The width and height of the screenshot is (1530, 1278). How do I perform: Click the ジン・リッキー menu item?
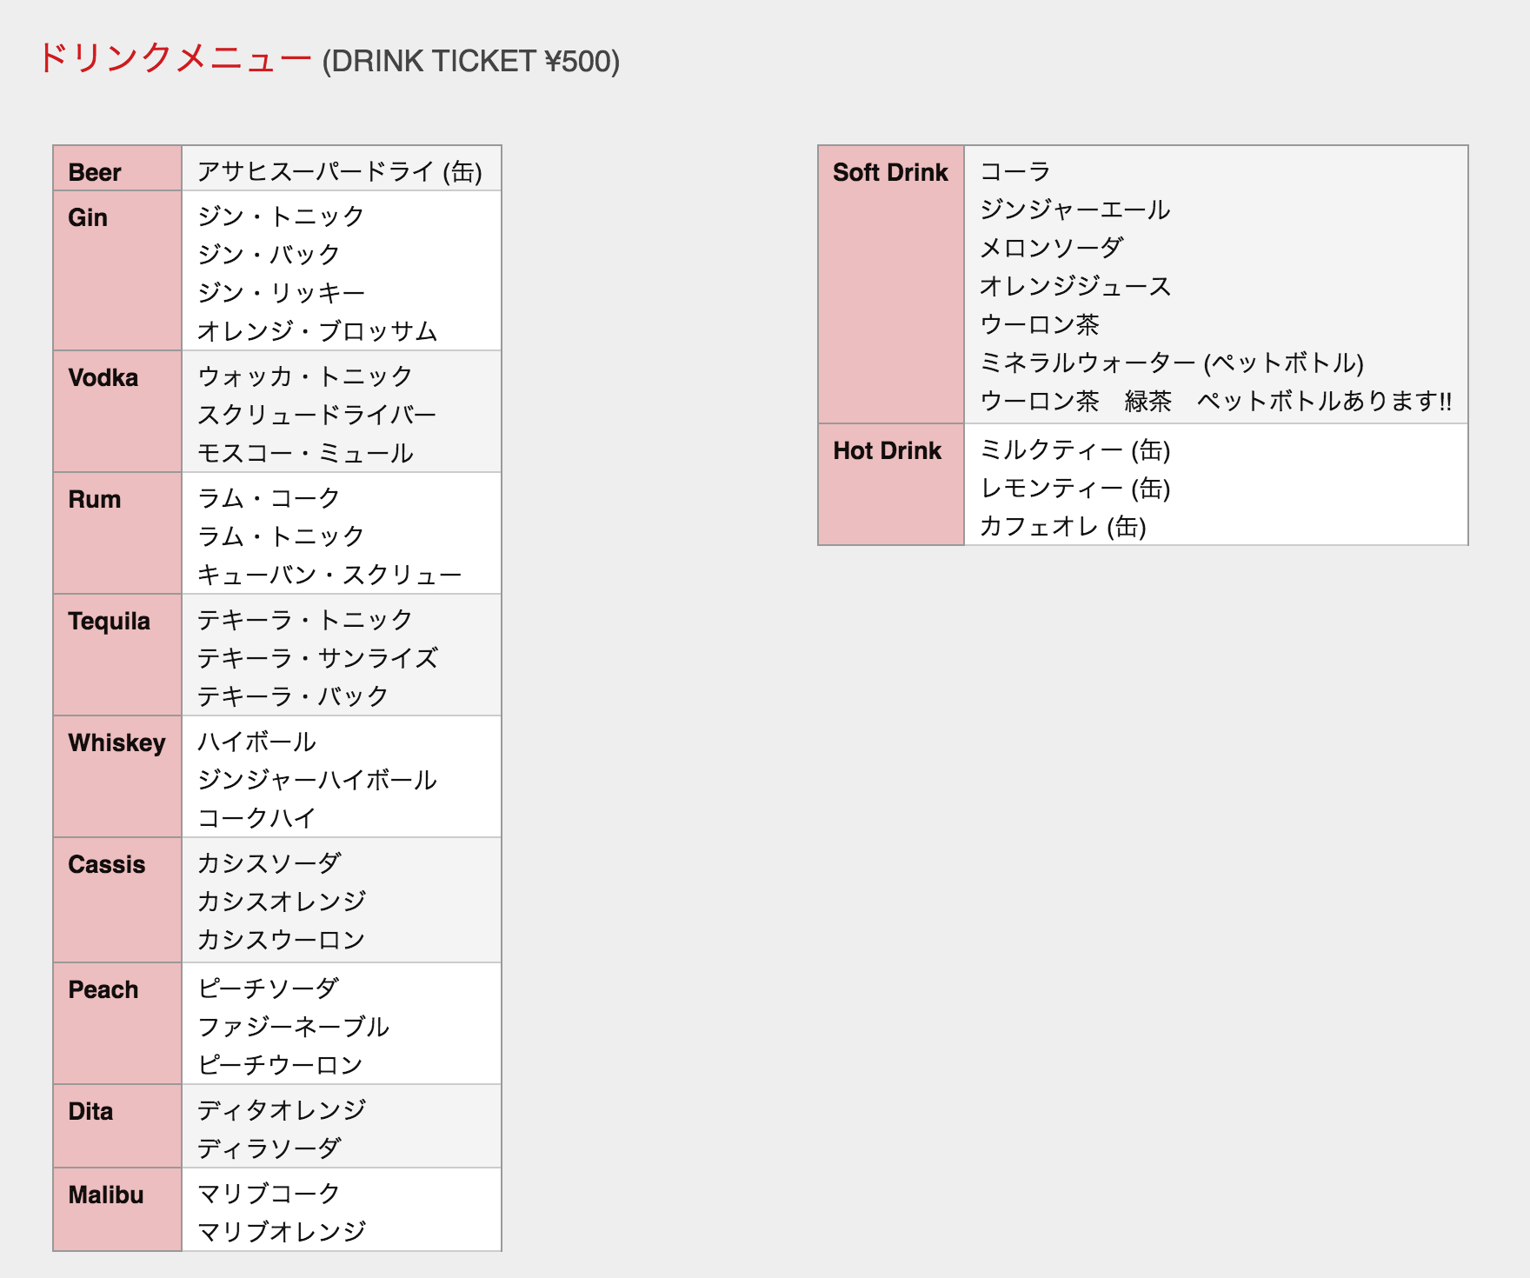[281, 293]
